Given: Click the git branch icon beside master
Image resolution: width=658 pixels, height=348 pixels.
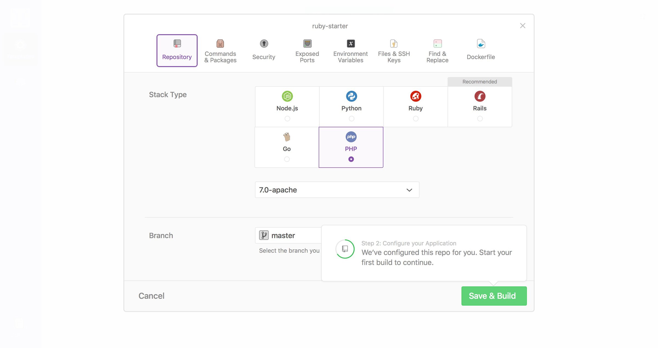Looking at the screenshot, I should tap(264, 235).
